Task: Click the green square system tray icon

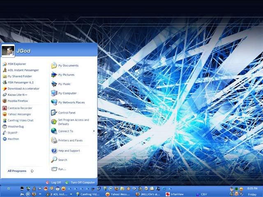Action: point(236,189)
